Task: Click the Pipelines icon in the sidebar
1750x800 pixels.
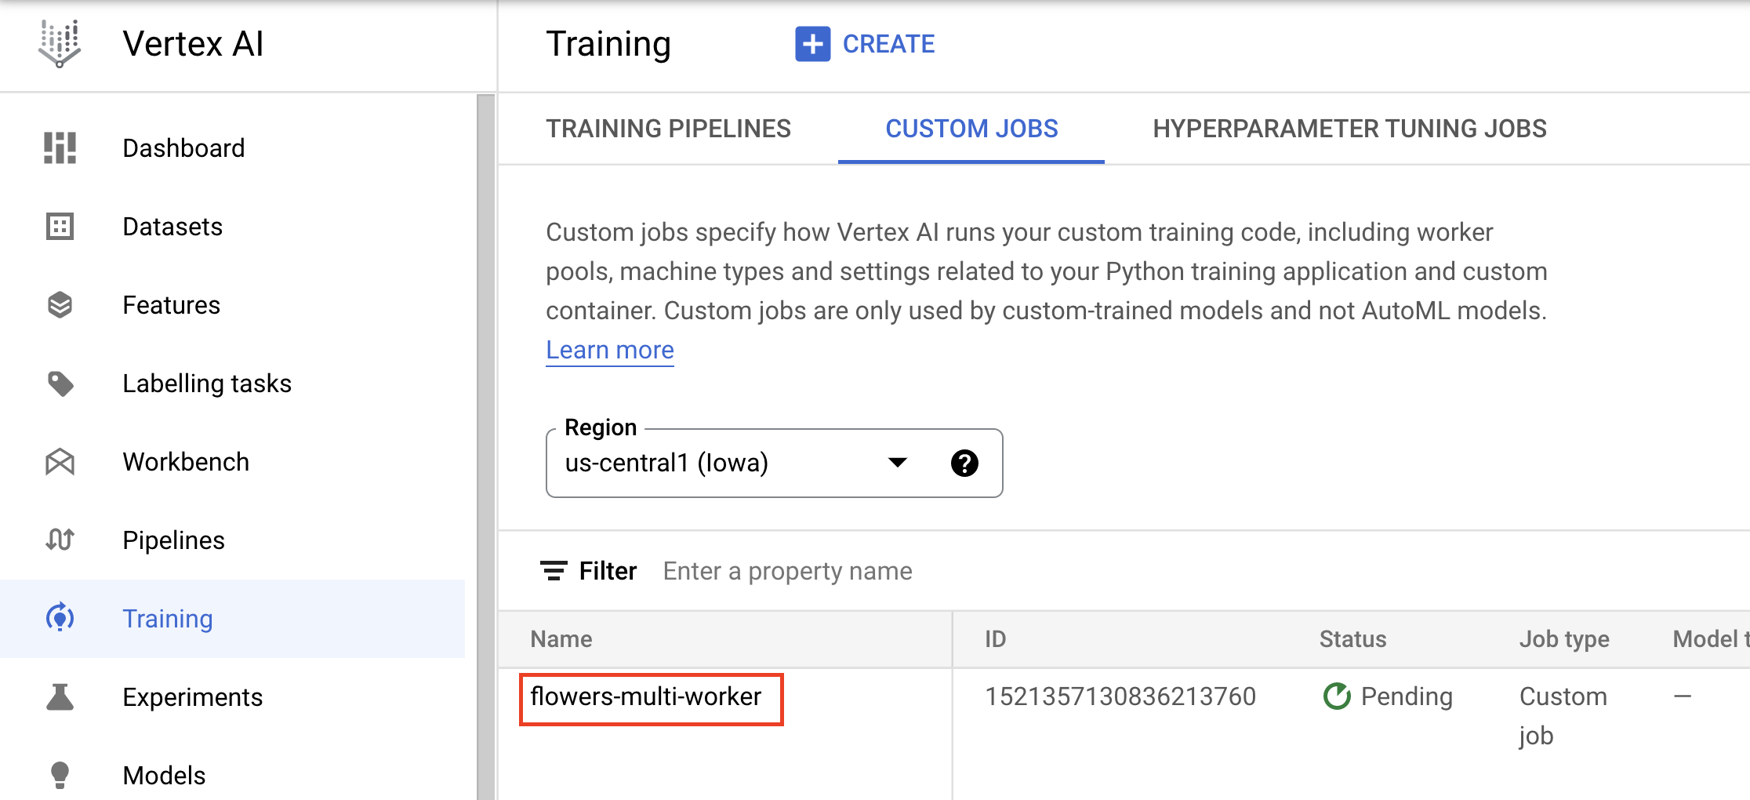Action: click(61, 540)
